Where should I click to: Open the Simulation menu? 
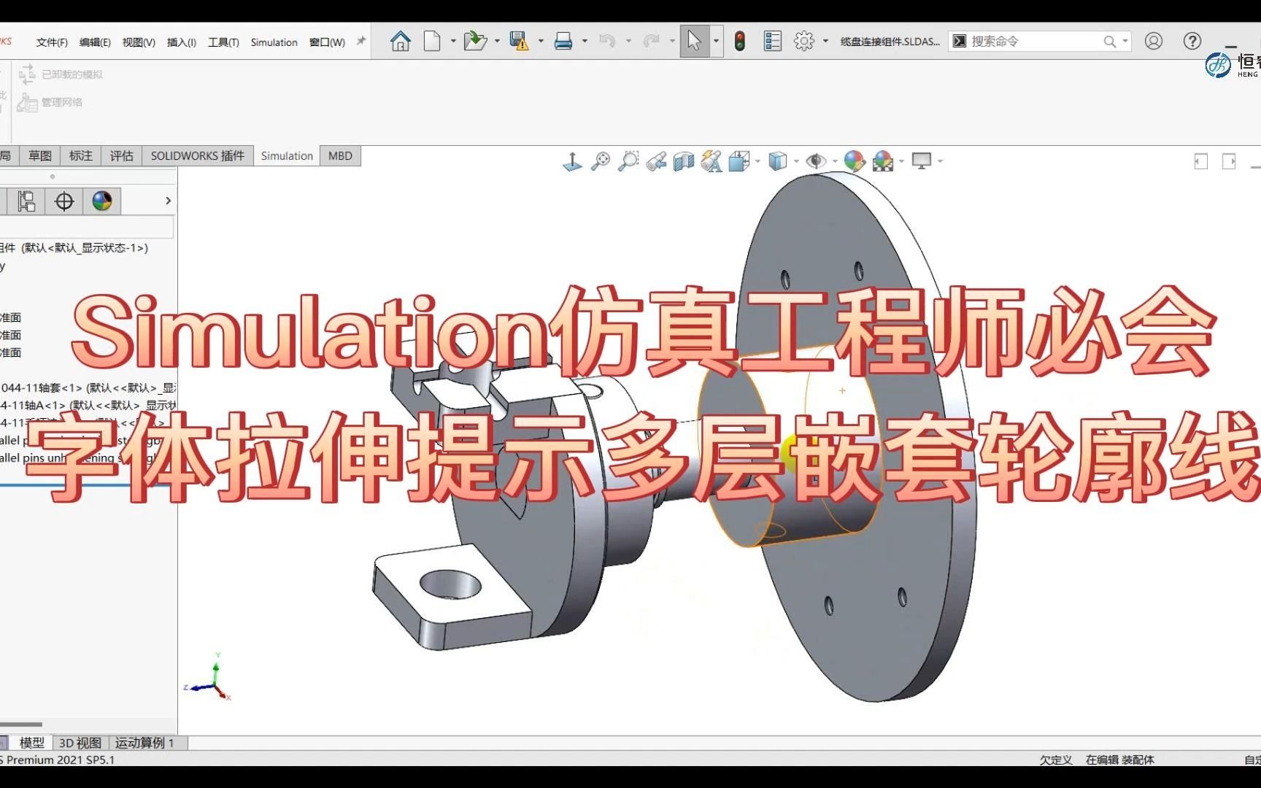pyautogui.click(x=274, y=42)
